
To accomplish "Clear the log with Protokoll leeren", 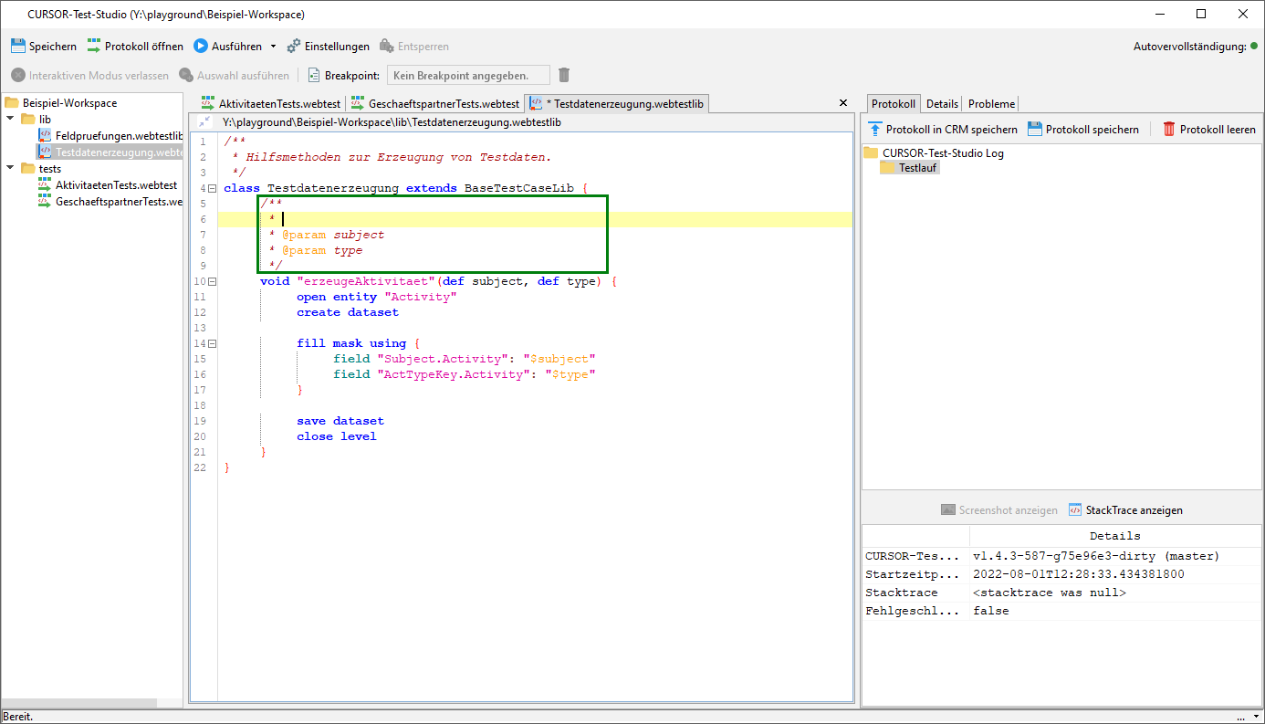I will 1208,130.
